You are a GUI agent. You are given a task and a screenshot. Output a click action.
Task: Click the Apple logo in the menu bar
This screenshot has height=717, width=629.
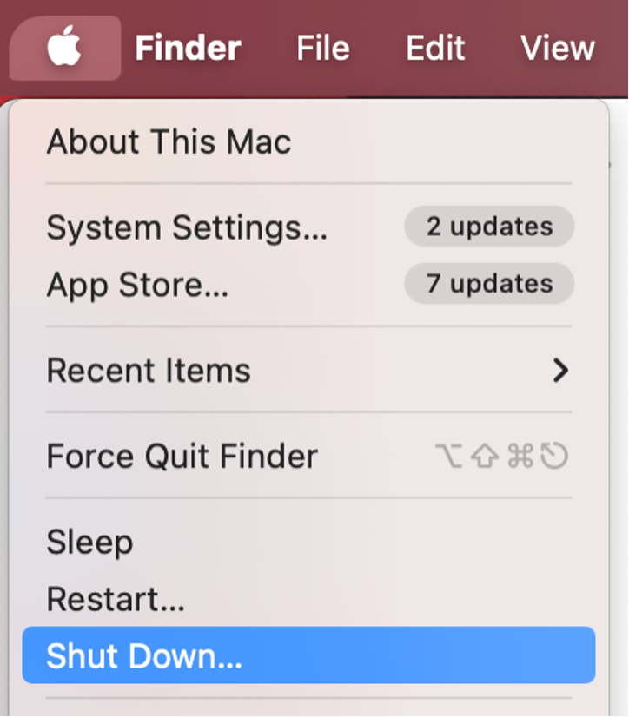tap(63, 48)
